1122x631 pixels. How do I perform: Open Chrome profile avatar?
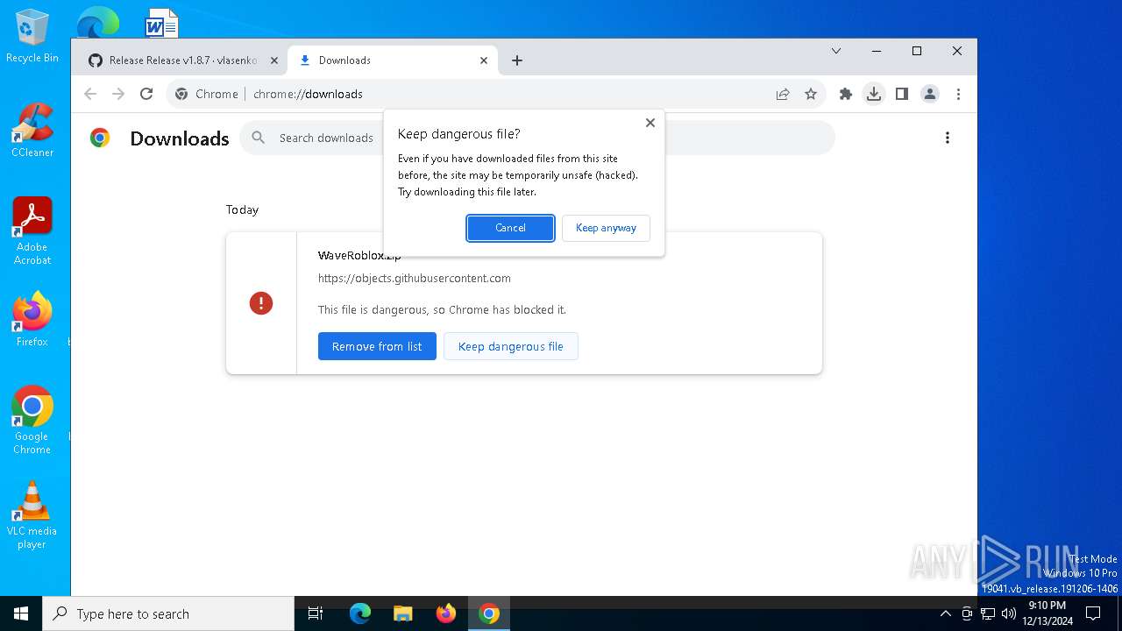point(930,94)
